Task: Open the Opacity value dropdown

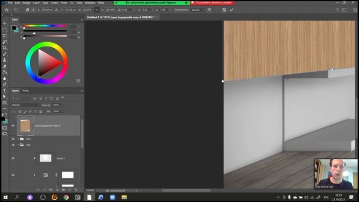Action: click(61, 105)
